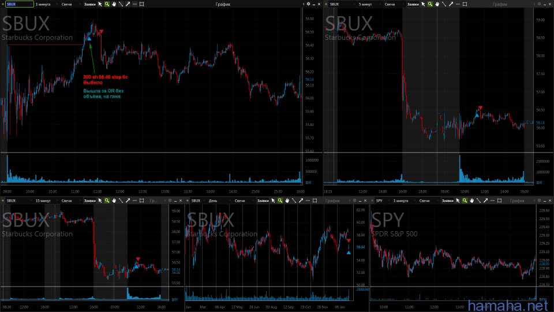Select pointer tool in SPY chart

[x=458, y=200]
